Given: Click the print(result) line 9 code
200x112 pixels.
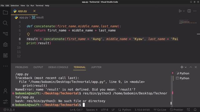Looking at the screenshot, I should 39,43.
